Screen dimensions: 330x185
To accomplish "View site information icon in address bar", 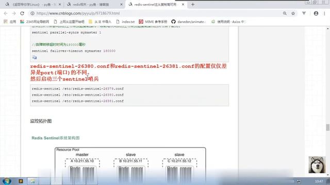I will coord(32,13).
